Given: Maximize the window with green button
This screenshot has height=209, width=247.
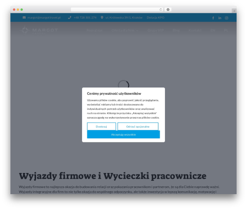Looking at the screenshot, I should point(22,9).
